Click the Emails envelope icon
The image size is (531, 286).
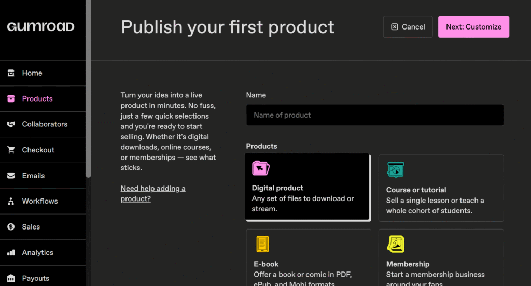coord(11,175)
